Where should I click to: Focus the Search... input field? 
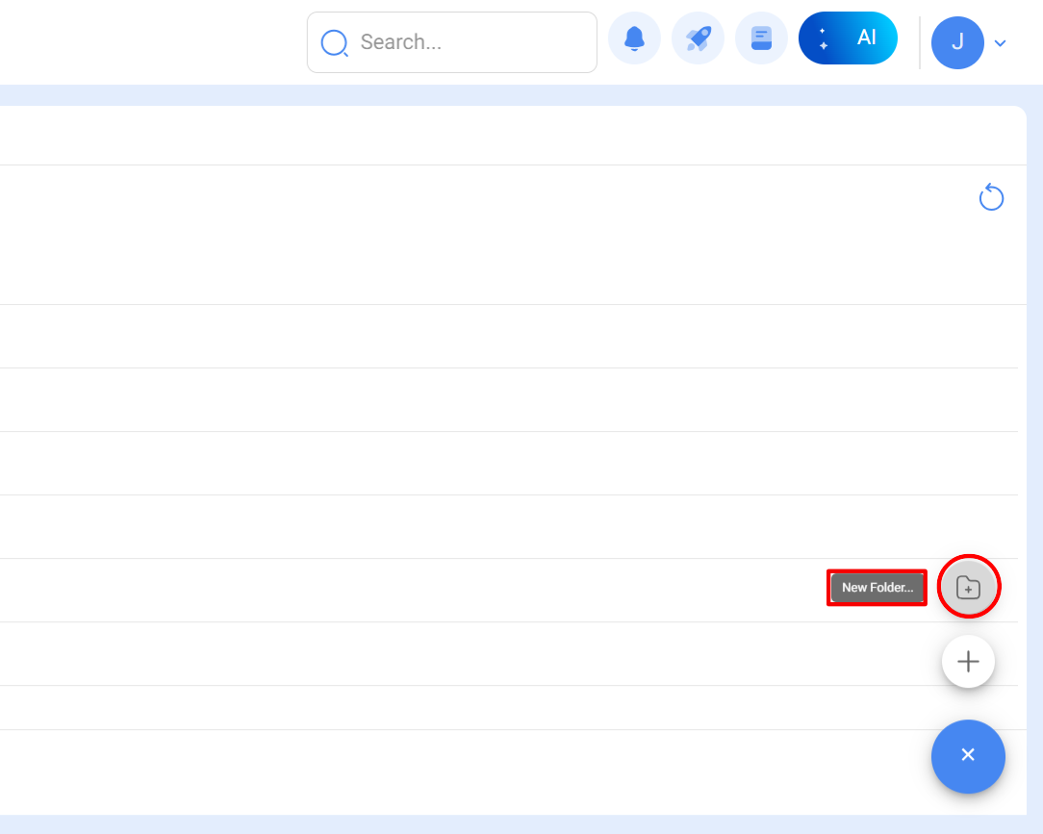tap(471, 42)
